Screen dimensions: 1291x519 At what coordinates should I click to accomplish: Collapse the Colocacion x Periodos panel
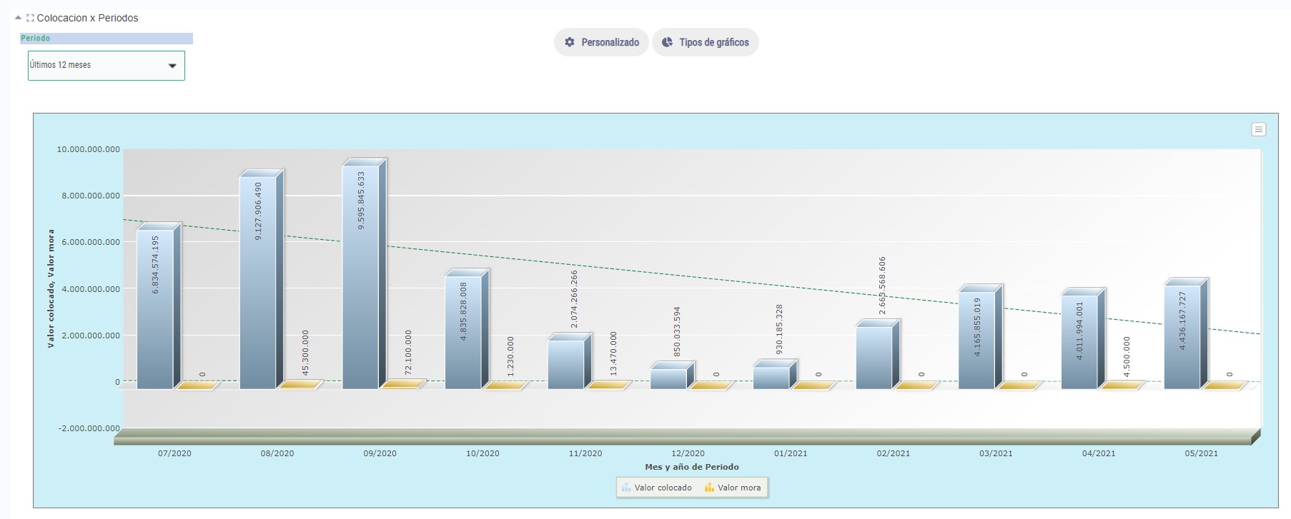pos(18,18)
